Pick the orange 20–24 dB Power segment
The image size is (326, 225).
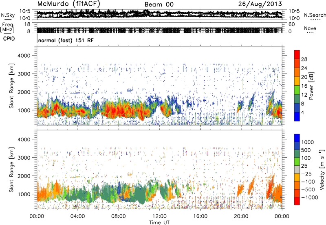click(x=297, y=72)
